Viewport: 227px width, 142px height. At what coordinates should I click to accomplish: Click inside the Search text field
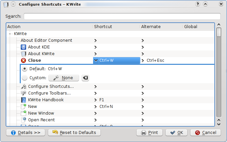(x=122, y=16)
